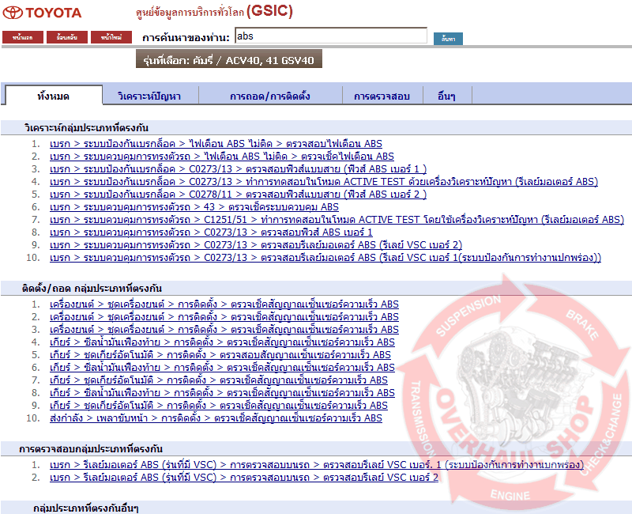Select the ทั้งหมด (All) tab
The width and height of the screenshot is (632, 514).
(x=54, y=96)
